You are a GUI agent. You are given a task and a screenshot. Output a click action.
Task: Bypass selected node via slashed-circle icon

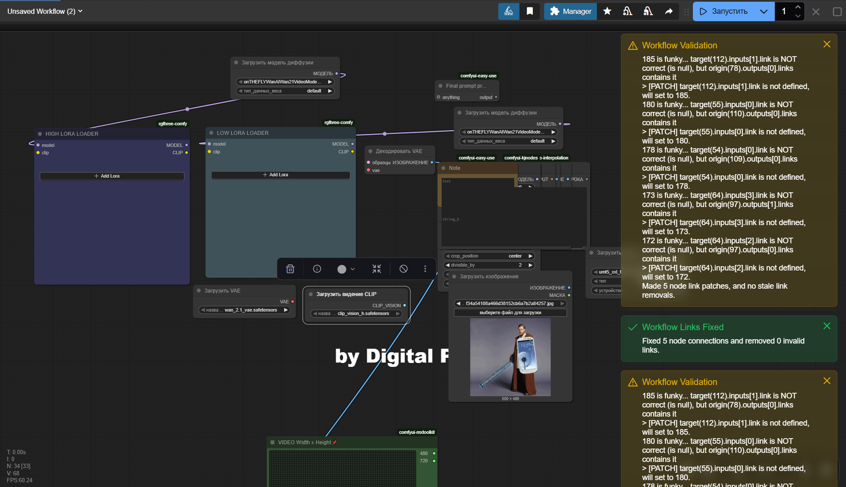point(404,269)
